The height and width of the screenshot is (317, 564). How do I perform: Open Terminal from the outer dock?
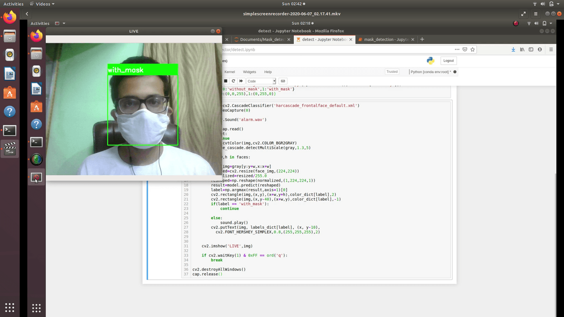click(x=10, y=130)
